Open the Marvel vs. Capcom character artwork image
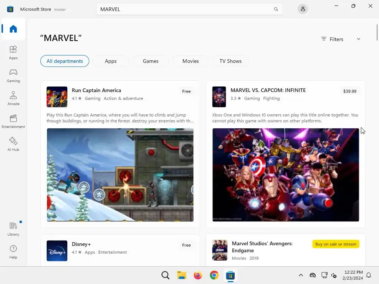This screenshot has height=284, width=379. click(286, 175)
